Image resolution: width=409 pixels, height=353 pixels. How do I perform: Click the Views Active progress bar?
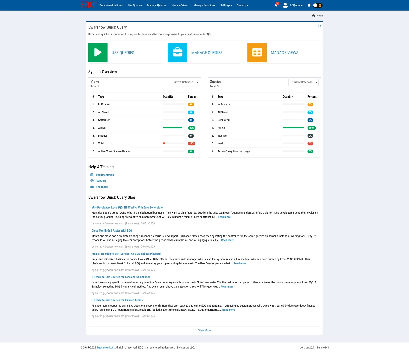[174, 128]
